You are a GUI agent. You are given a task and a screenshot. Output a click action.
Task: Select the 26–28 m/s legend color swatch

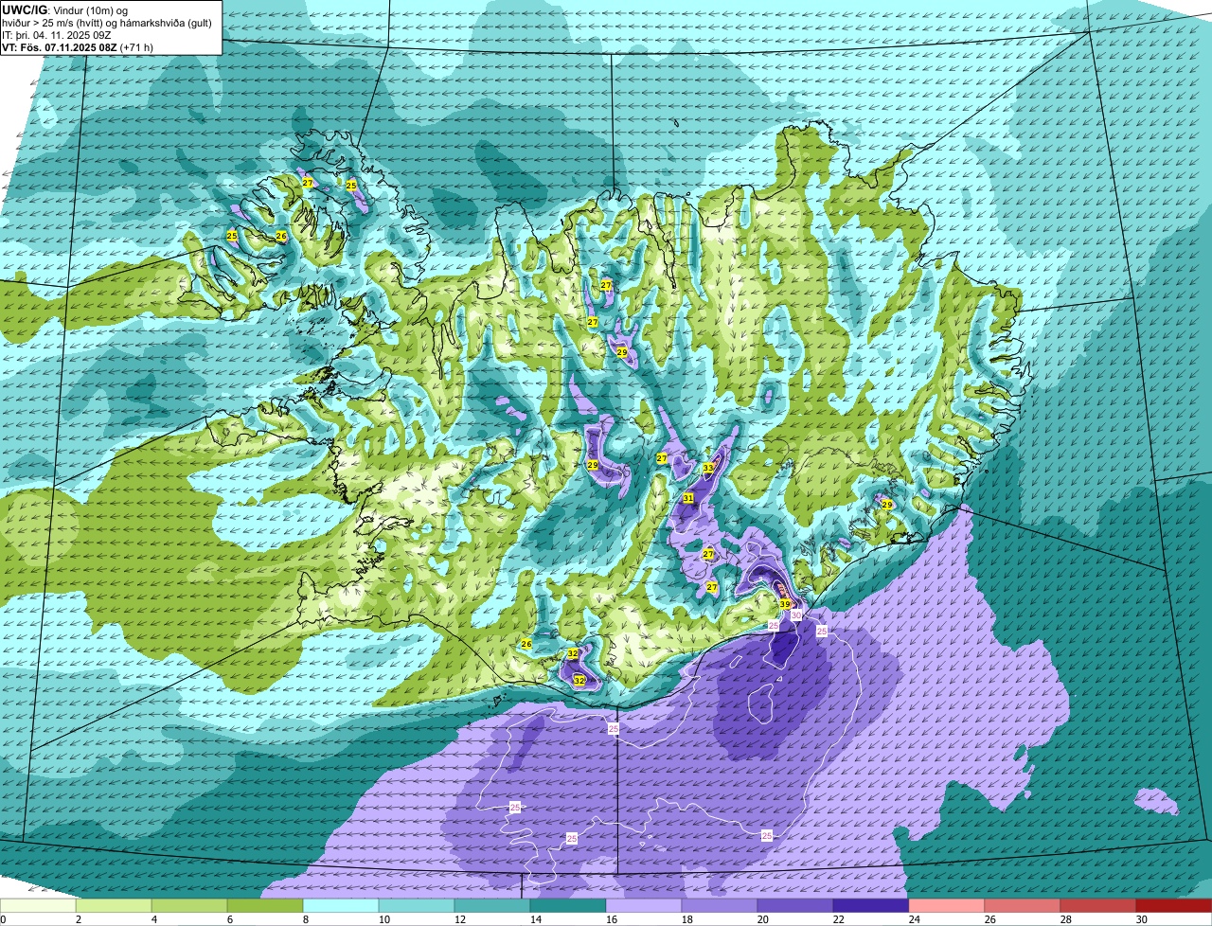[1023, 906]
